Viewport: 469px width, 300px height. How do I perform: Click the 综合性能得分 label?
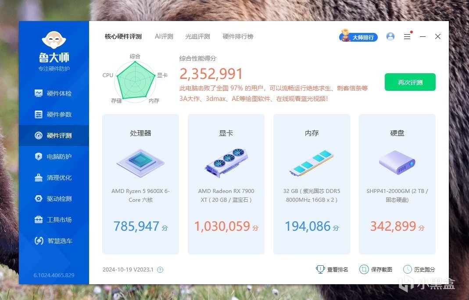click(198, 58)
